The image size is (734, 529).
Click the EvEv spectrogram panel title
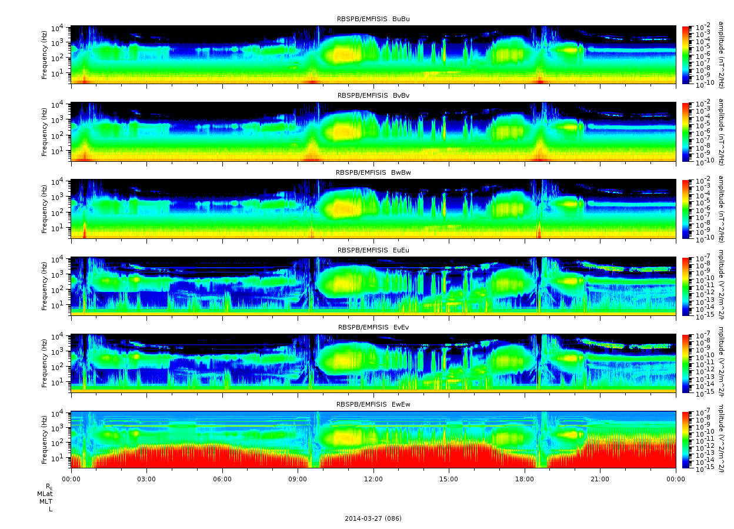coord(373,327)
